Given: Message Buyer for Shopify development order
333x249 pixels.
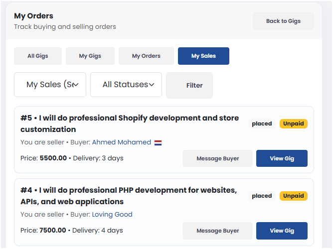Looking at the screenshot, I should [x=217, y=158].
